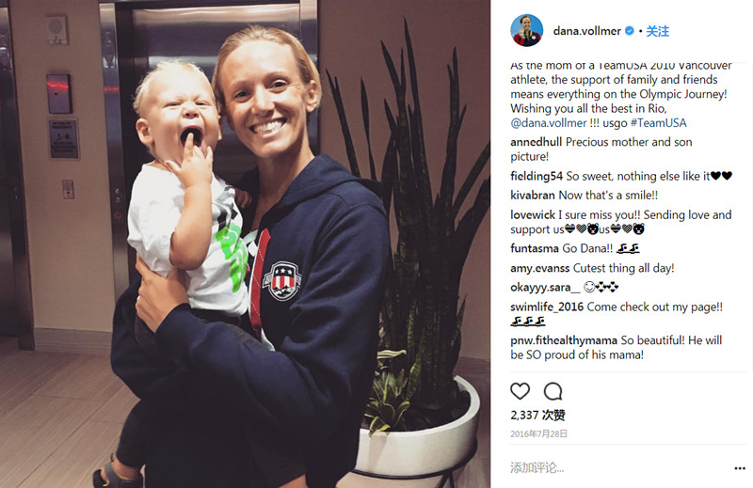Screen dimensions: 753x488
Task: Like the post with heart icon
Action: 520,391
